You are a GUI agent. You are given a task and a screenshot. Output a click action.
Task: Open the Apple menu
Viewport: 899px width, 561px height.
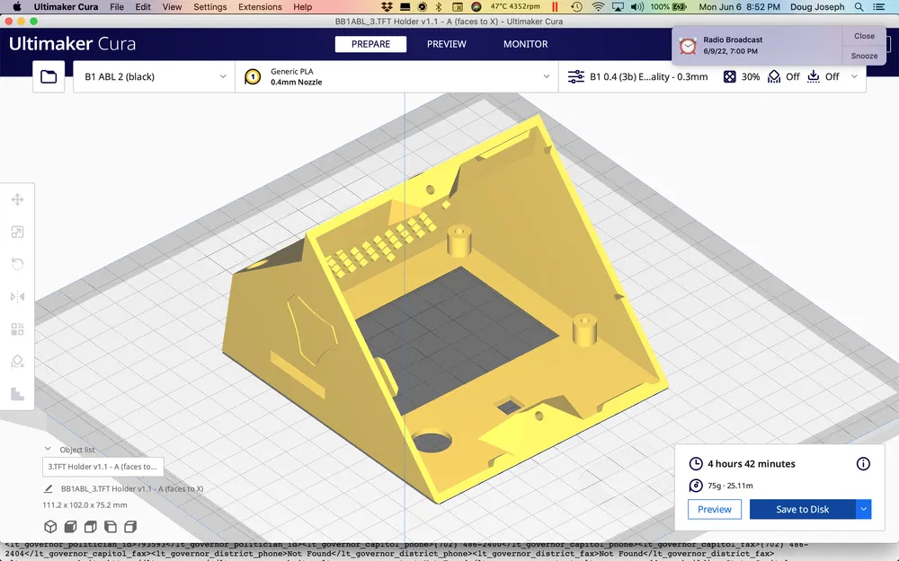pyautogui.click(x=16, y=7)
